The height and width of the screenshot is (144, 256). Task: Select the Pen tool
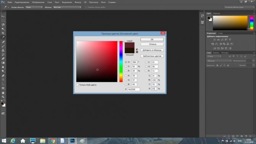click(3, 76)
